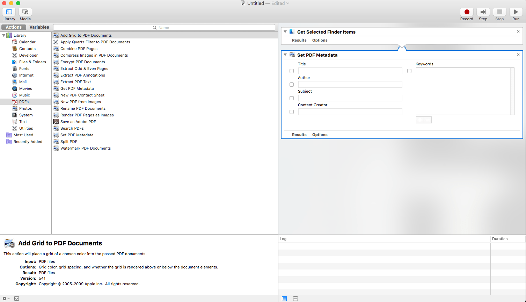The image size is (526, 302).
Task: Click the Most Used smart folder icon
Action: 9,135
